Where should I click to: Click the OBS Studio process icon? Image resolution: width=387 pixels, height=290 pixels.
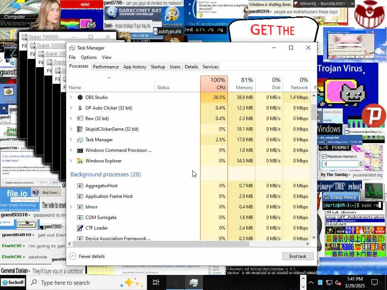point(80,97)
